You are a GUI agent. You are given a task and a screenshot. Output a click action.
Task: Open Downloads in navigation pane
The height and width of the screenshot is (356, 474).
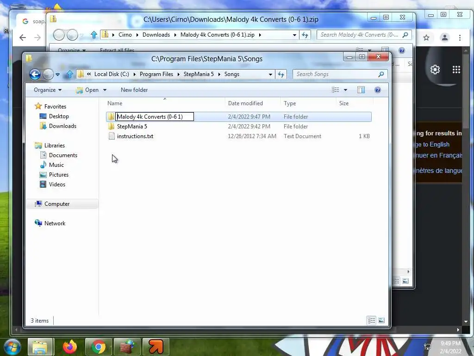(x=62, y=126)
